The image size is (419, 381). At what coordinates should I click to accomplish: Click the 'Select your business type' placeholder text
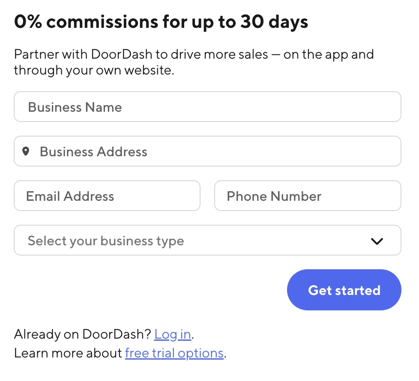(x=106, y=241)
